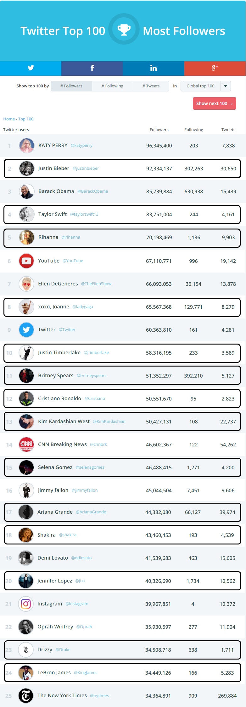Image resolution: width=246 pixels, height=707 pixels.
Task: Click the trophy icon in header
Action: (x=124, y=29)
